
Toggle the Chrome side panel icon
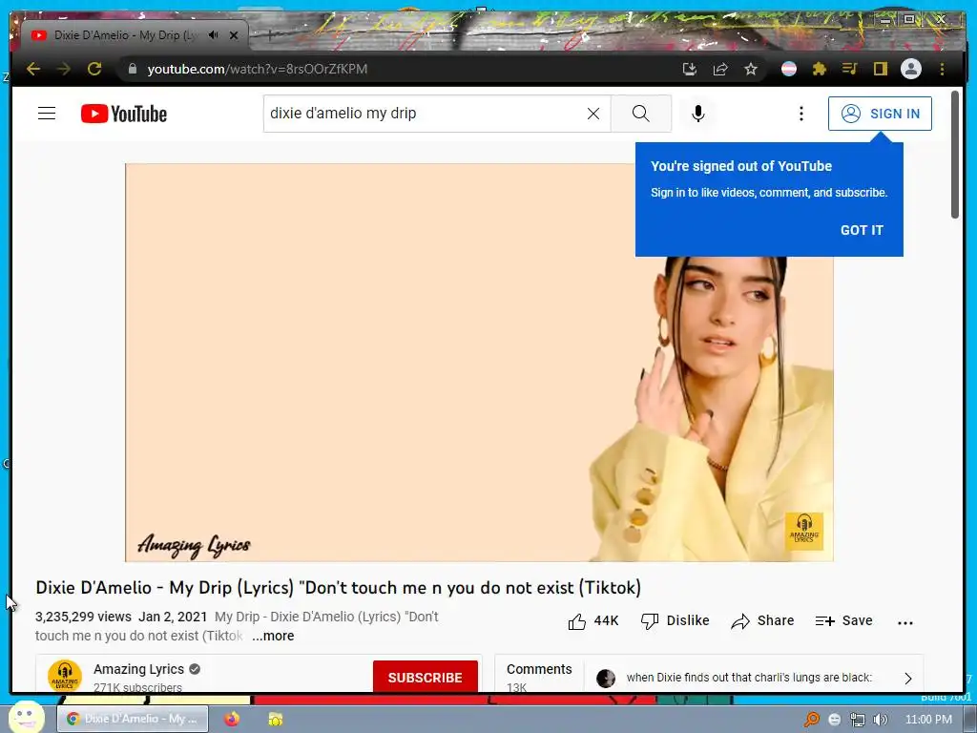(881, 69)
